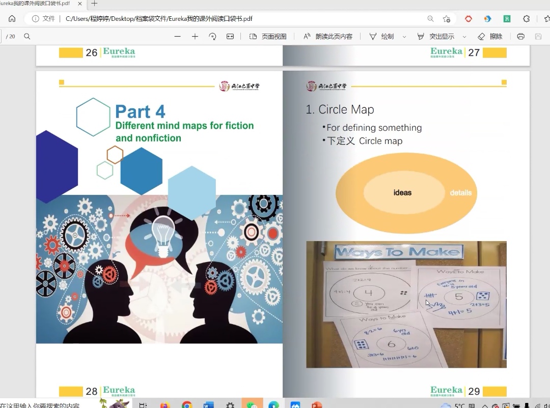The width and height of the screenshot is (550, 408).
Task: Click the 'Ways To Make' classroom photo
Action: point(406,304)
